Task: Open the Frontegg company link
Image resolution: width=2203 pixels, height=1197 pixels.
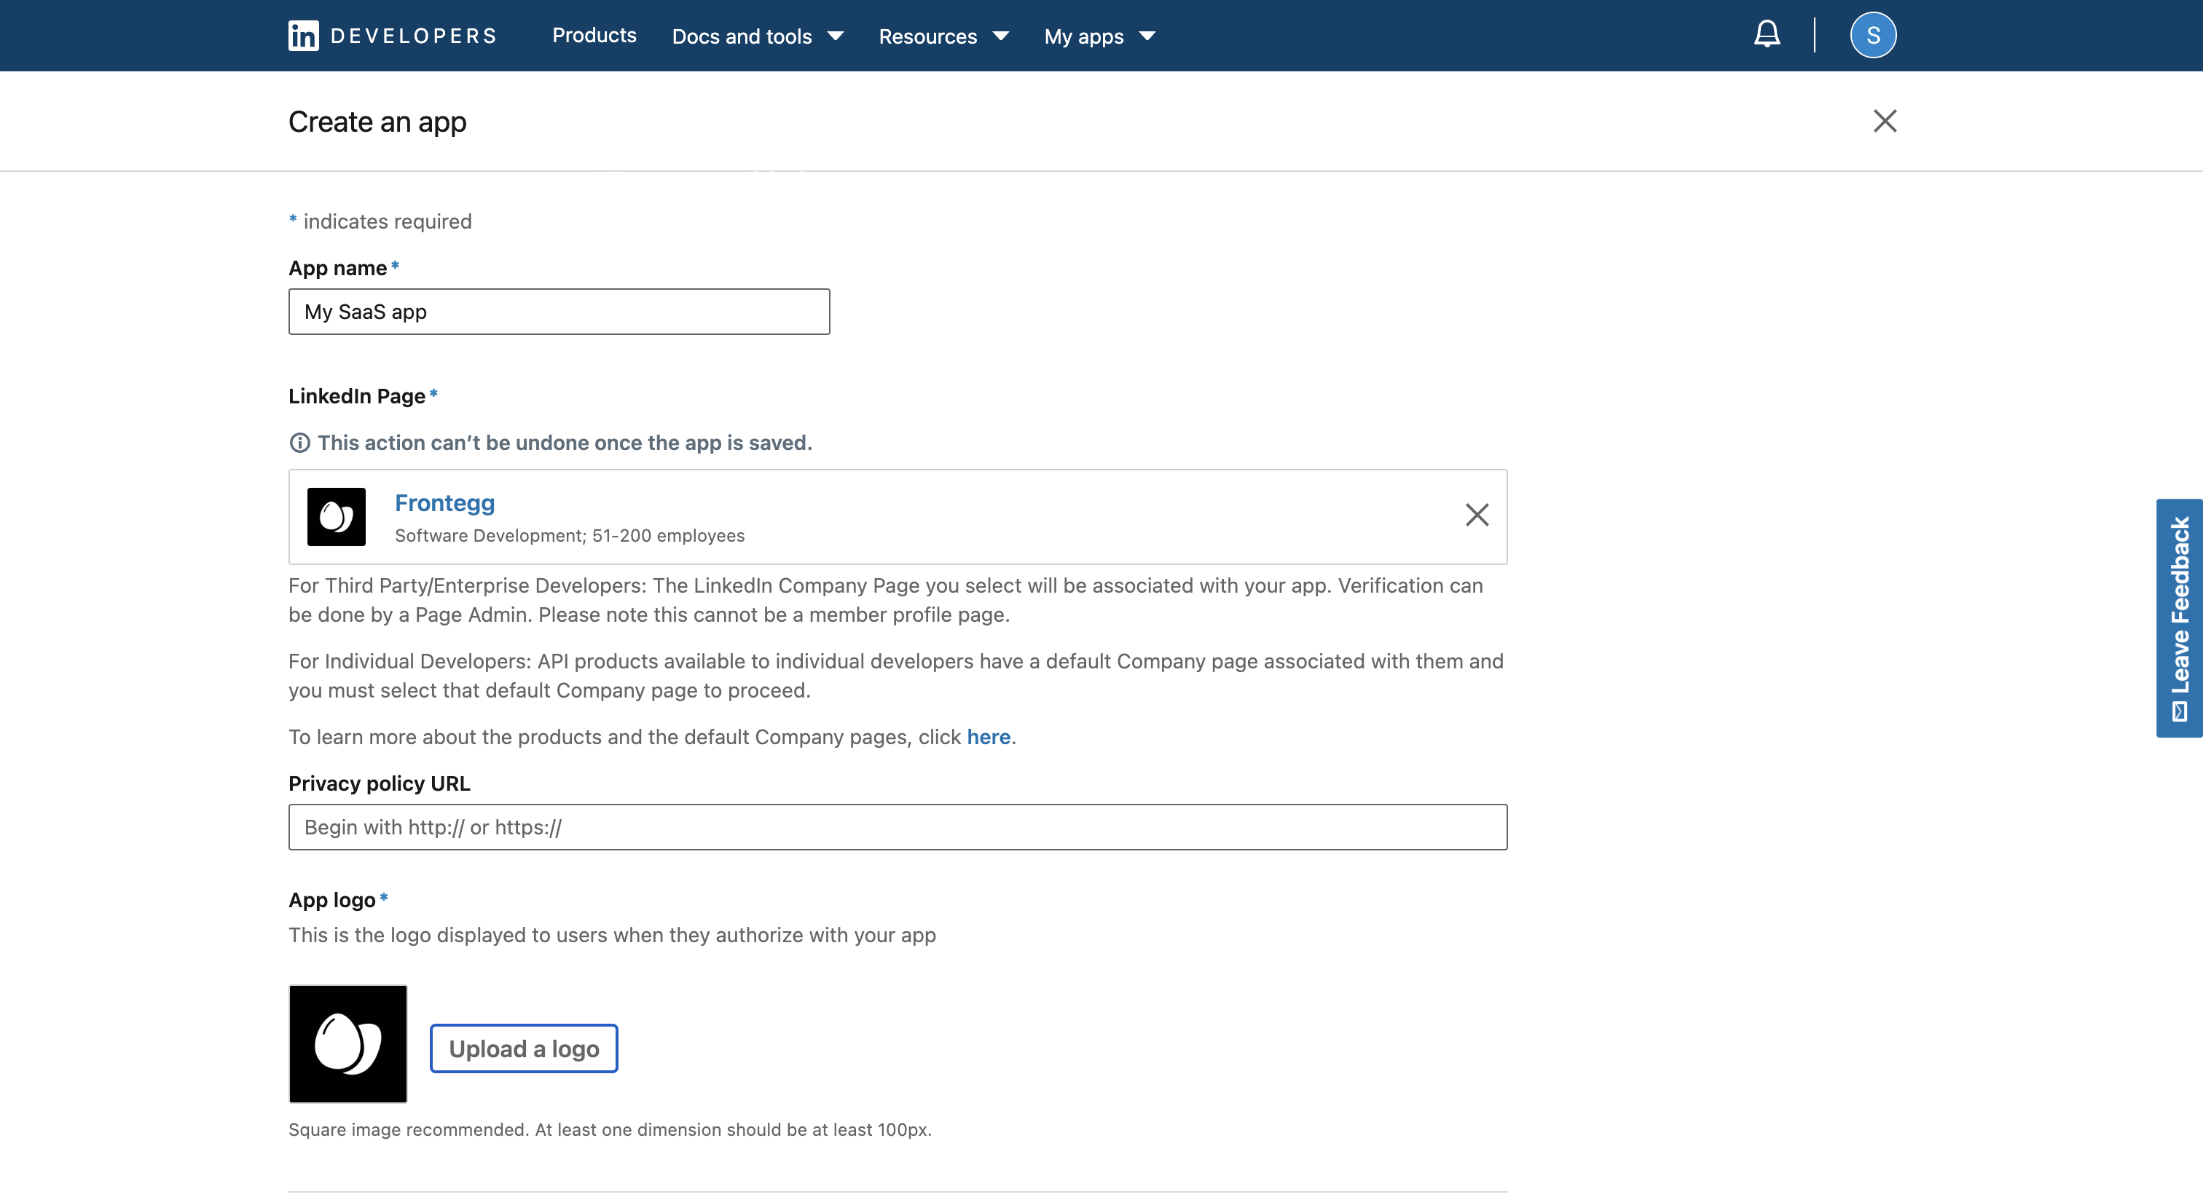Action: [444, 502]
